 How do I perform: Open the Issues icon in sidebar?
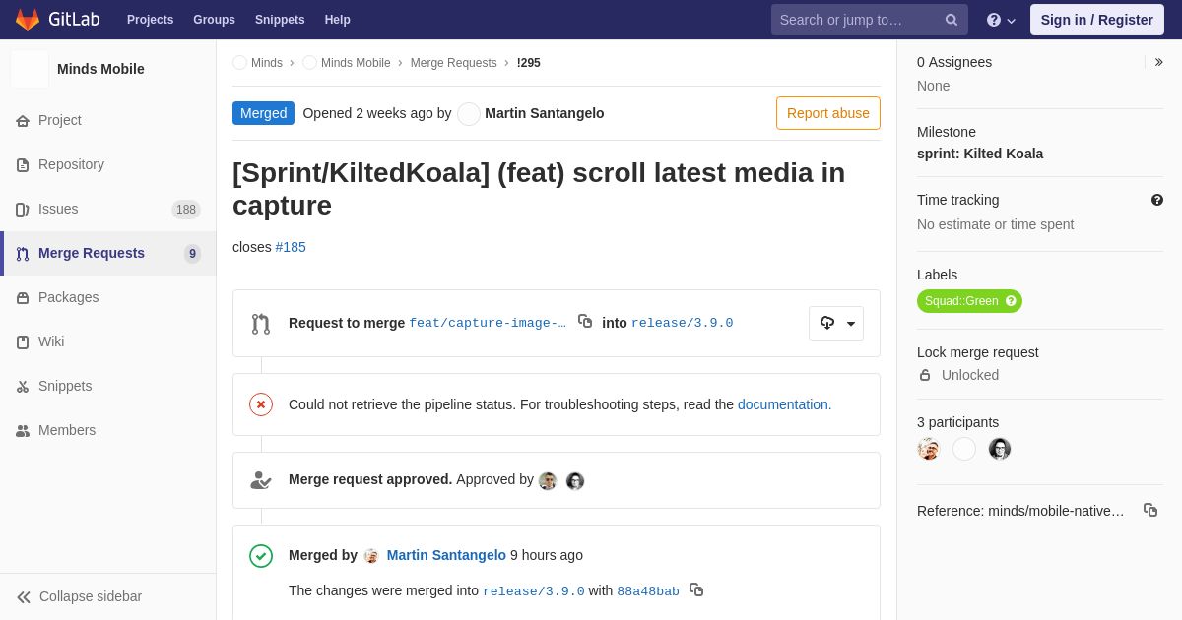[23, 210]
